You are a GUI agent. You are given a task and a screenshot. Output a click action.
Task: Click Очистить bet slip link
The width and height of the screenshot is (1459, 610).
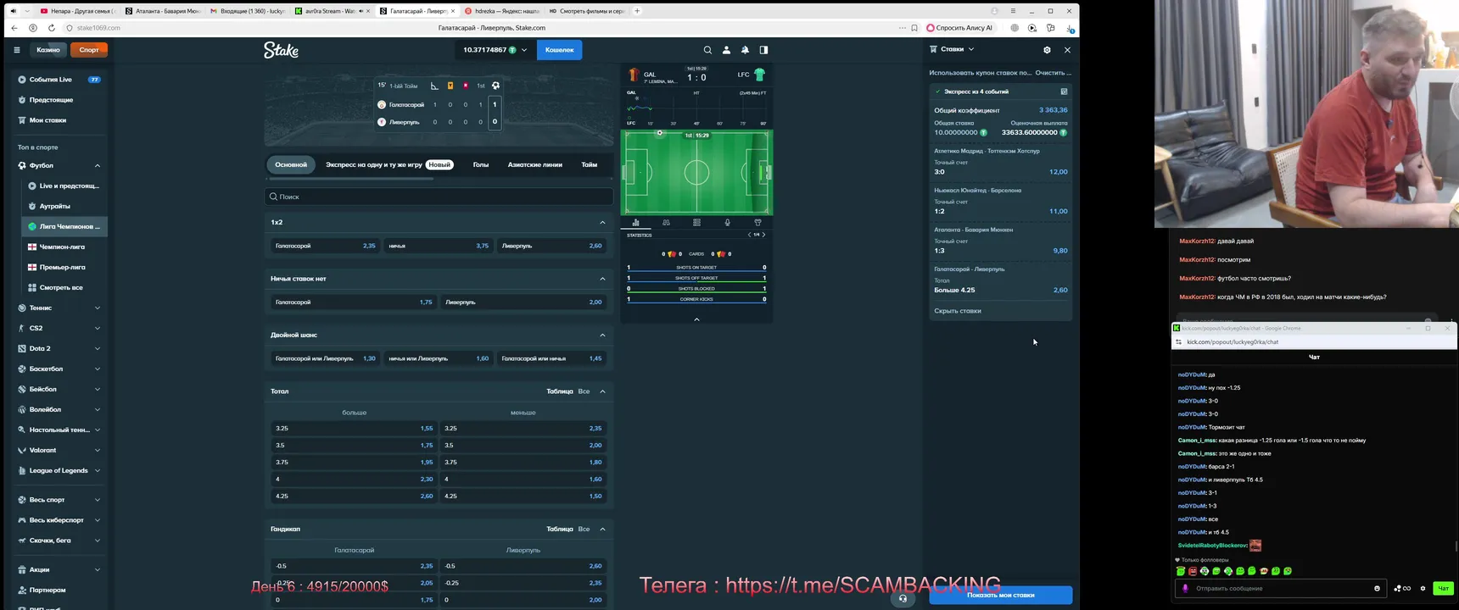tap(1054, 73)
